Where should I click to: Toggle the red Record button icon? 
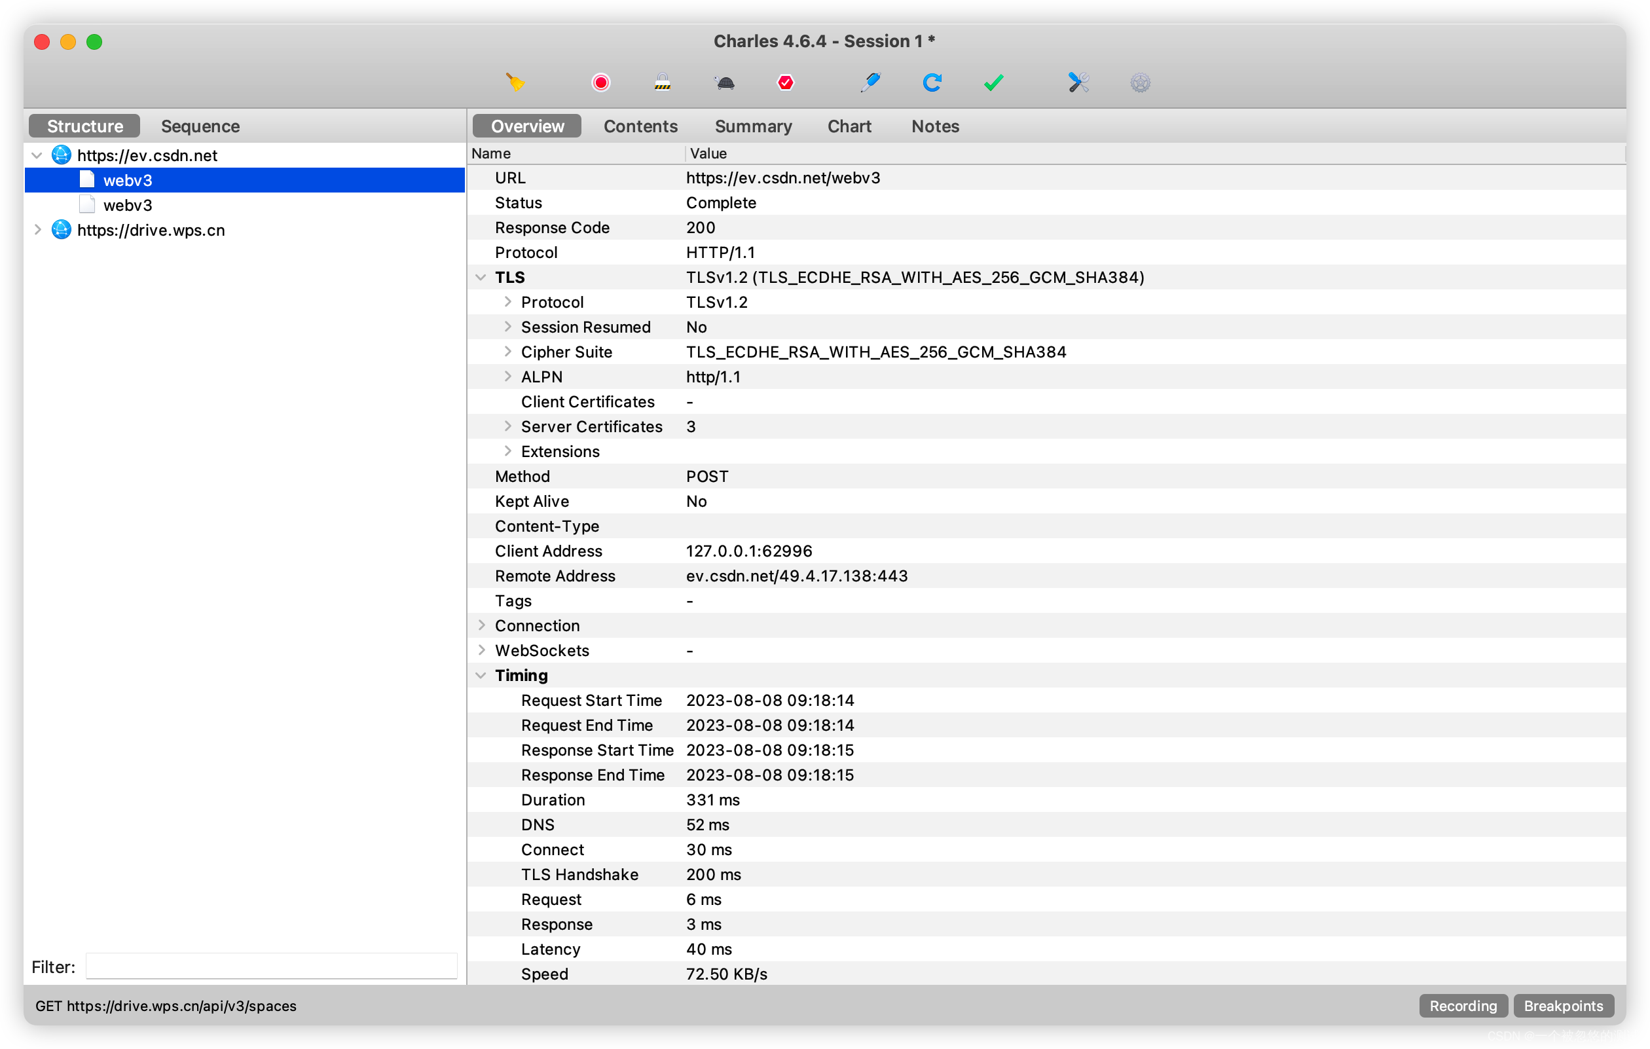tap(600, 83)
